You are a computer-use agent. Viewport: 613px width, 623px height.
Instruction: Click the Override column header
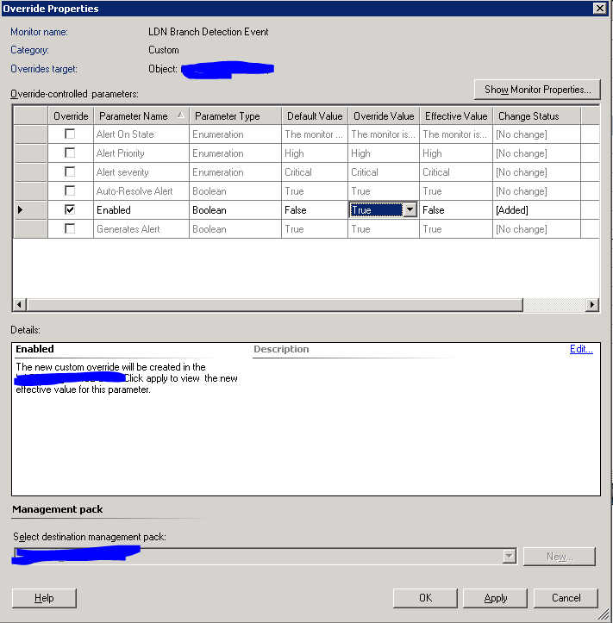pyautogui.click(x=71, y=116)
